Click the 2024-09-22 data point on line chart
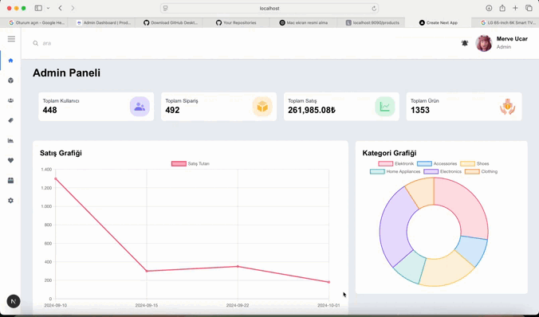This screenshot has height=317, width=539. click(238, 266)
